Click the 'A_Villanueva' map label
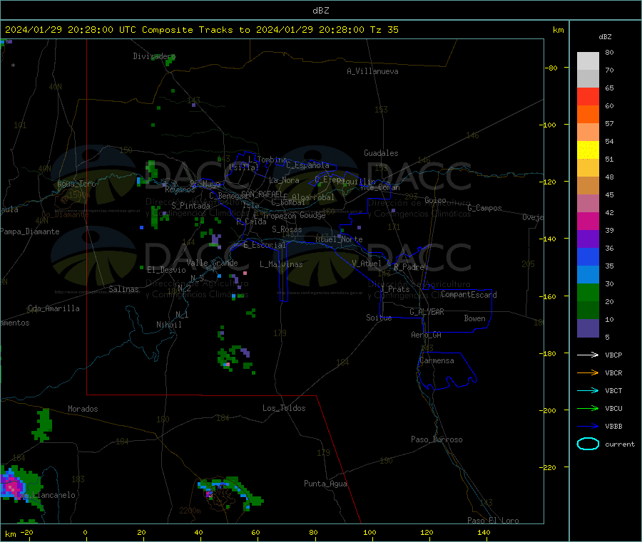This screenshot has height=542, width=642. pos(372,71)
